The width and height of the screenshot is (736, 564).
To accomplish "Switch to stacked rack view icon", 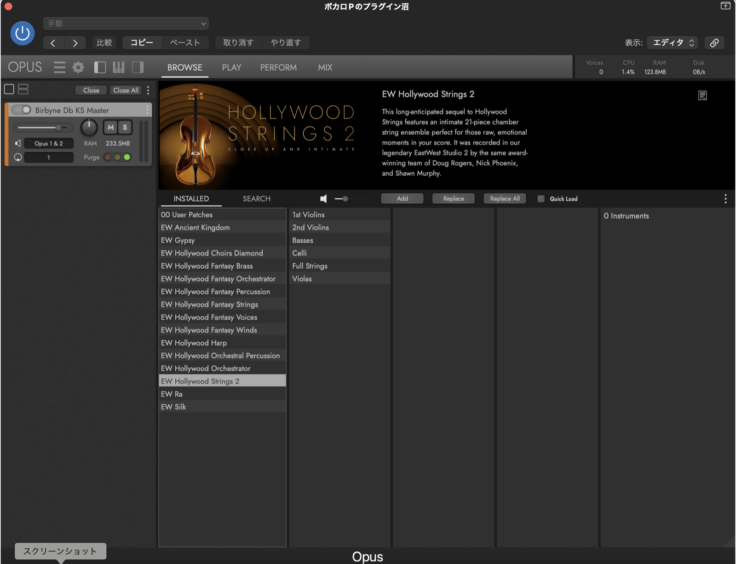I will [x=23, y=89].
